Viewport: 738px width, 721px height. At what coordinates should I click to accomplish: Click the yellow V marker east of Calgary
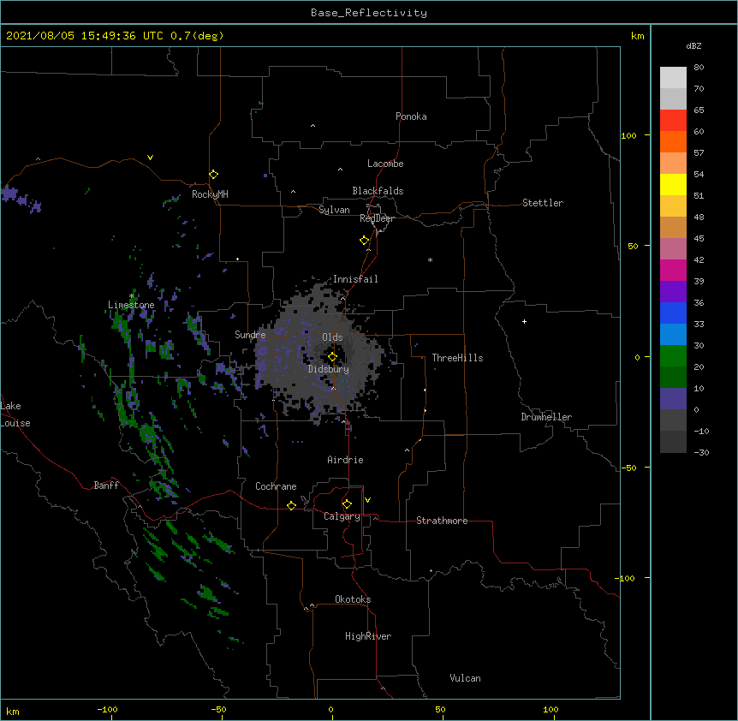(367, 500)
